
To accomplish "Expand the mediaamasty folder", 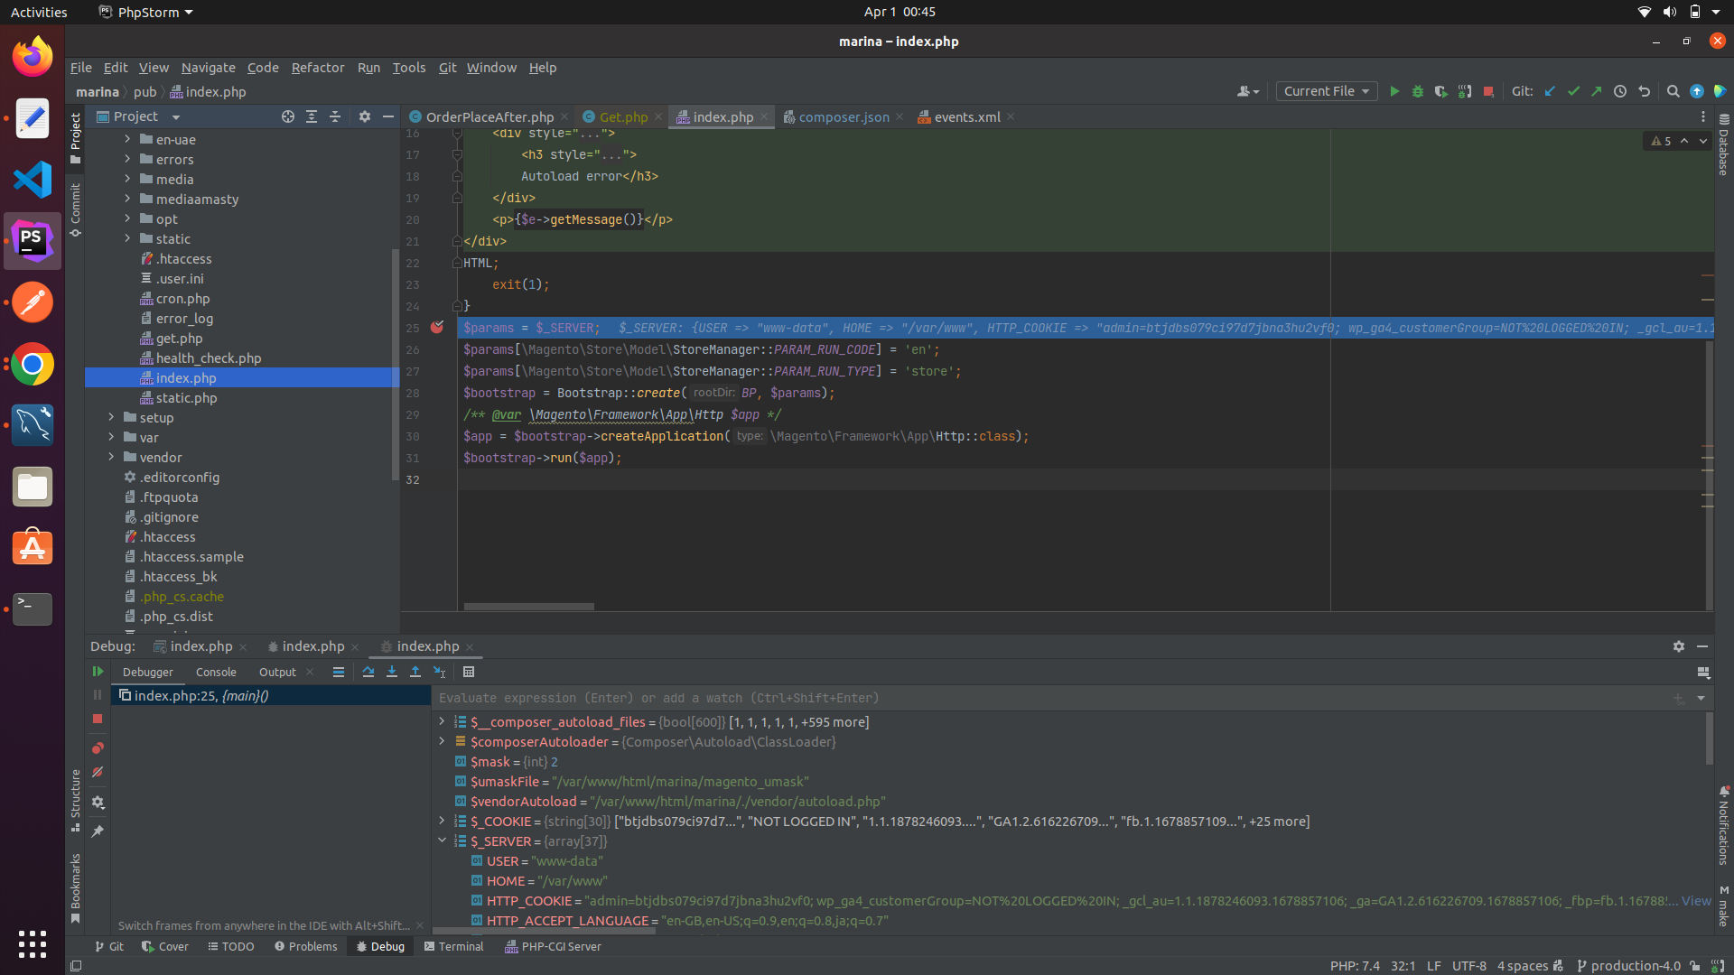I will 127,199.
